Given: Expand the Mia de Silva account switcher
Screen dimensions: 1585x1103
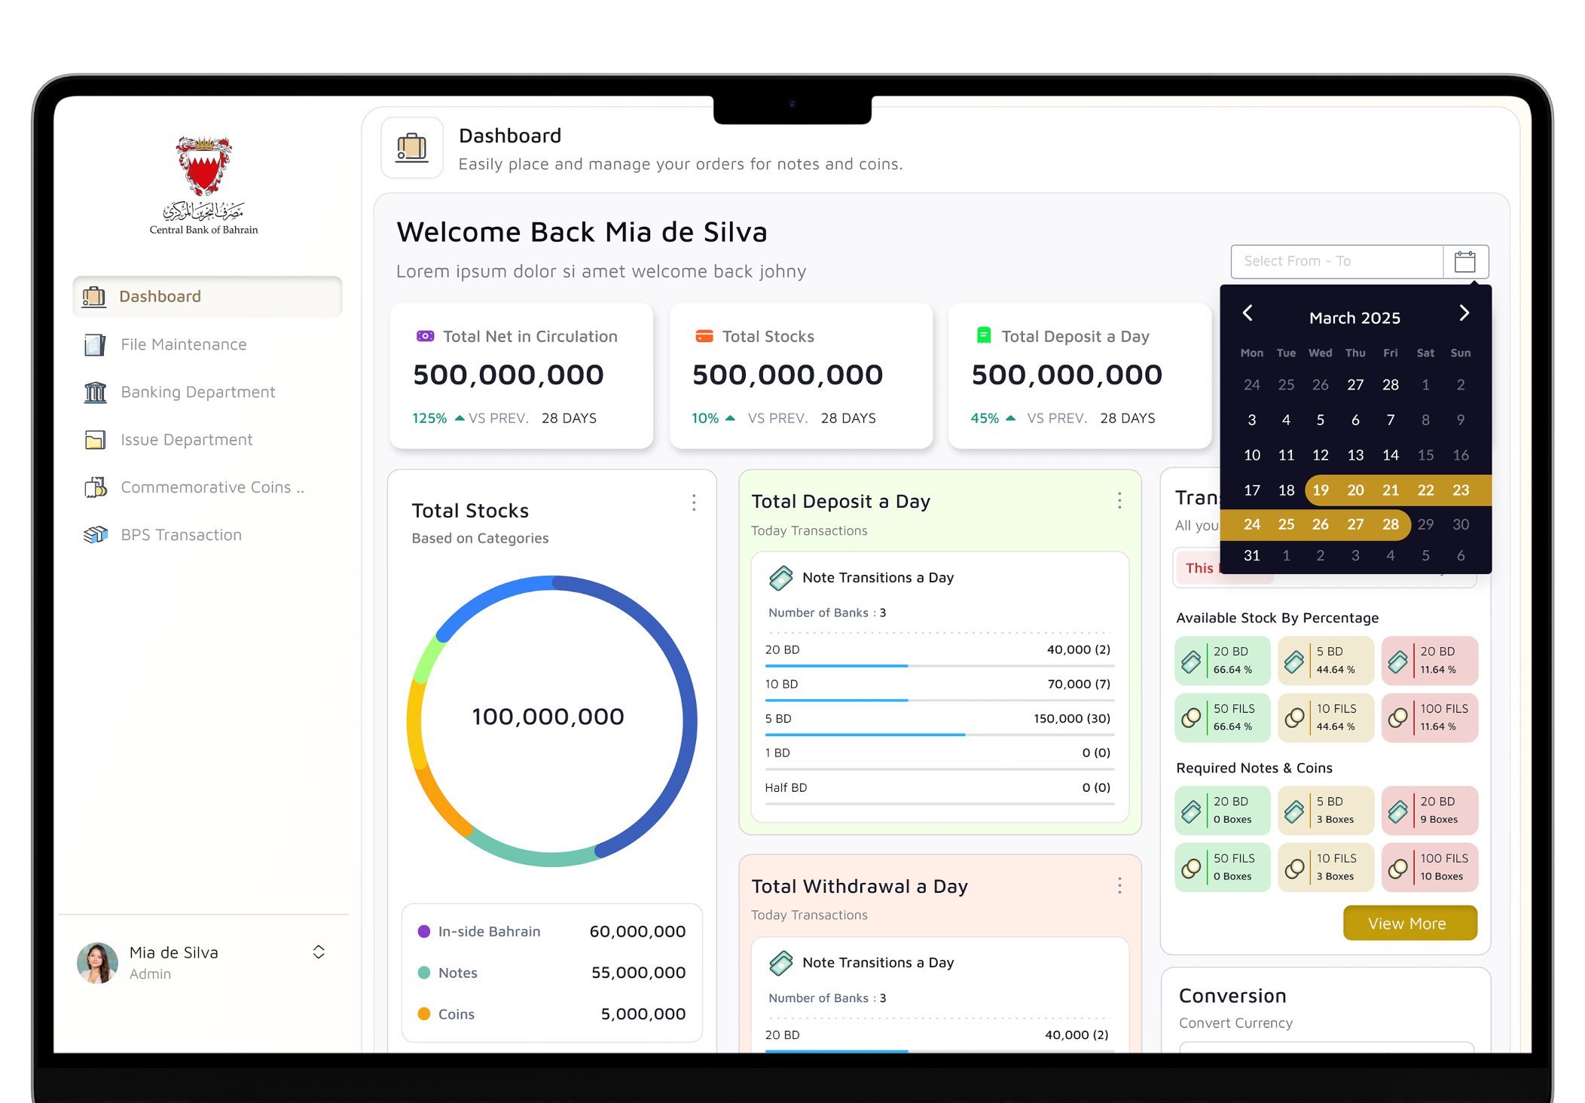Looking at the screenshot, I should [319, 952].
